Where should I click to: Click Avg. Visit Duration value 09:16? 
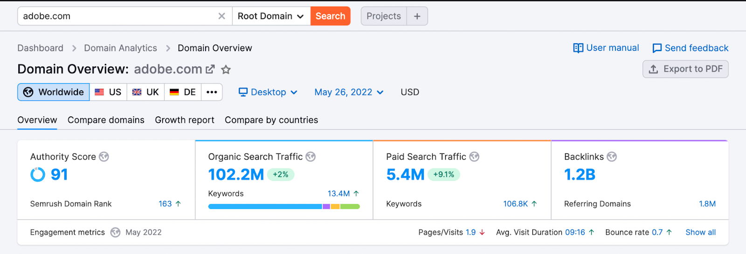point(575,232)
